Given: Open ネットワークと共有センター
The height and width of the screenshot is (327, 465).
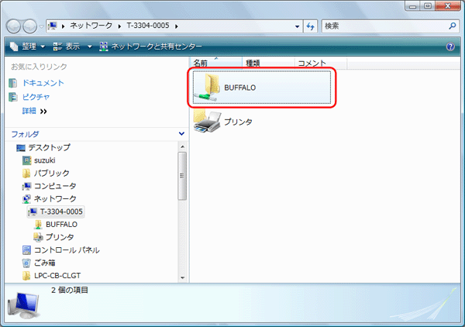Looking at the screenshot, I should pyautogui.click(x=151, y=46).
